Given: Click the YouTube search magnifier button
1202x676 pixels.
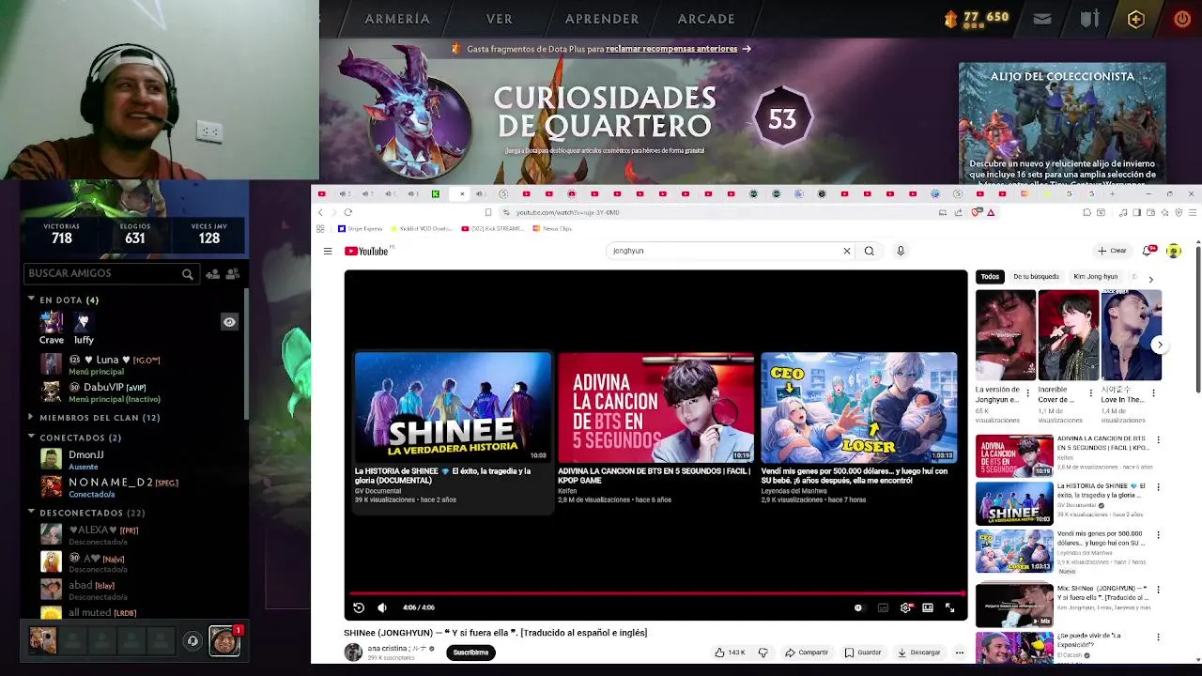Looking at the screenshot, I should click(x=869, y=251).
